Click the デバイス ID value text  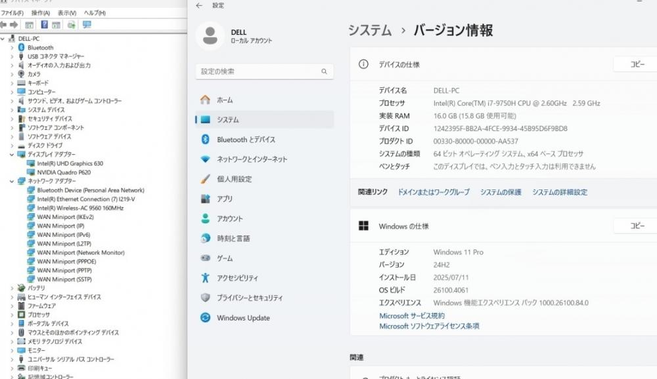tap(500, 129)
